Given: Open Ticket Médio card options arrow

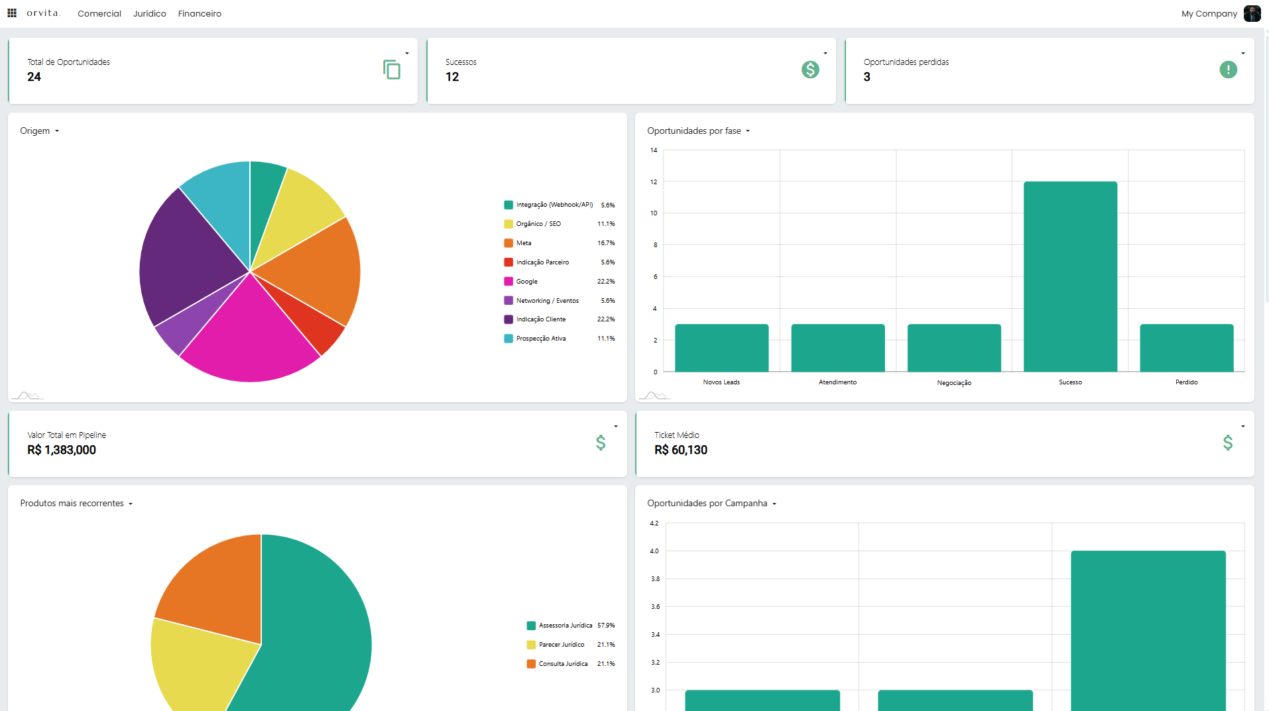Looking at the screenshot, I should click(x=1243, y=427).
